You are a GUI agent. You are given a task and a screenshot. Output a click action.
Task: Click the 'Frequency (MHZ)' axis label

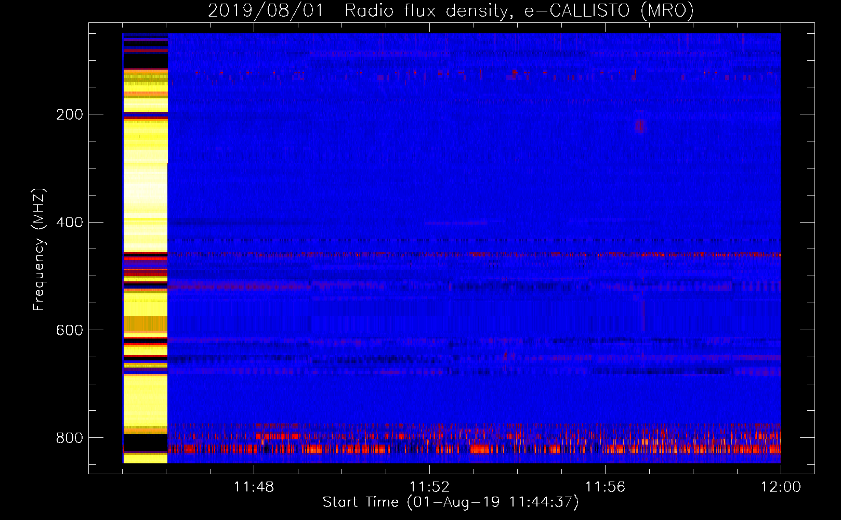click(x=38, y=250)
